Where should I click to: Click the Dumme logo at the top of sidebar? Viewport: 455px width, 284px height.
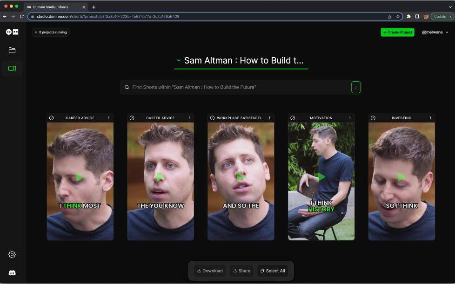12,32
